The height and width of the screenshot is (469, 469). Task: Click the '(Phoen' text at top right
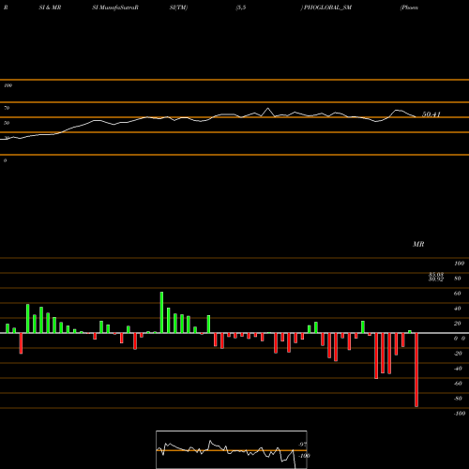[x=409, y=8]
